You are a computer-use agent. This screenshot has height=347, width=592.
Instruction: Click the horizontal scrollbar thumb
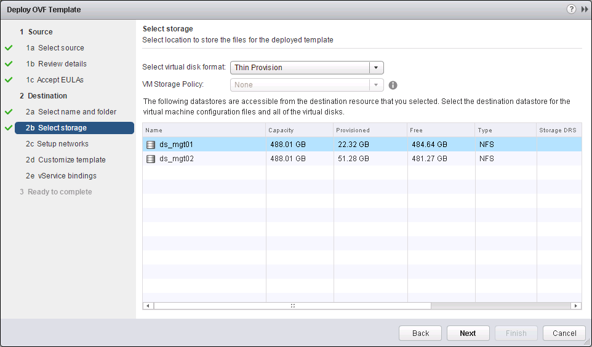(x=292, y=306)
